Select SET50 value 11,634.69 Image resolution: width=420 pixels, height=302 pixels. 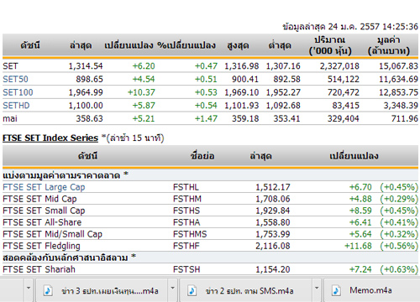coord(398,79)
